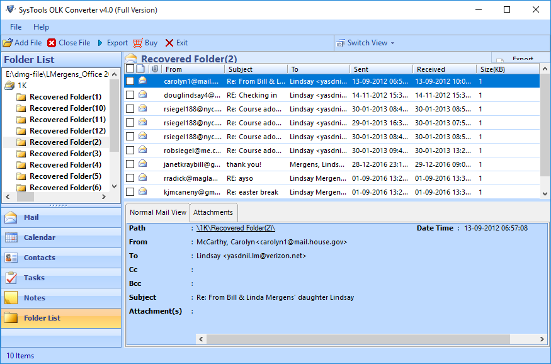This screenshot has width=551, height=364.
Task: Click envelope icon of kjmcaneny@gm row
Action: (x=142, y=191)
